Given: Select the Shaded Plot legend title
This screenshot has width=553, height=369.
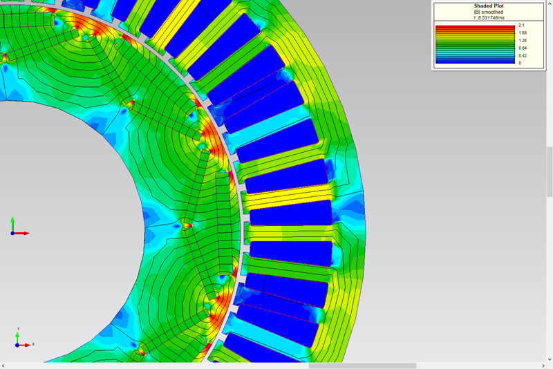Looking at the screenshot, I should (x=489, y=6).
